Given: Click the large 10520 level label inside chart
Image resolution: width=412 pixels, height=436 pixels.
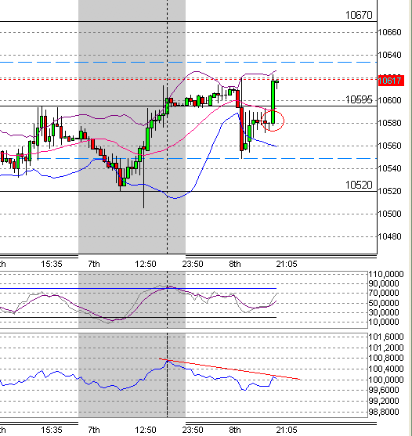Looking at the screenshot, I should pos(359,185).
